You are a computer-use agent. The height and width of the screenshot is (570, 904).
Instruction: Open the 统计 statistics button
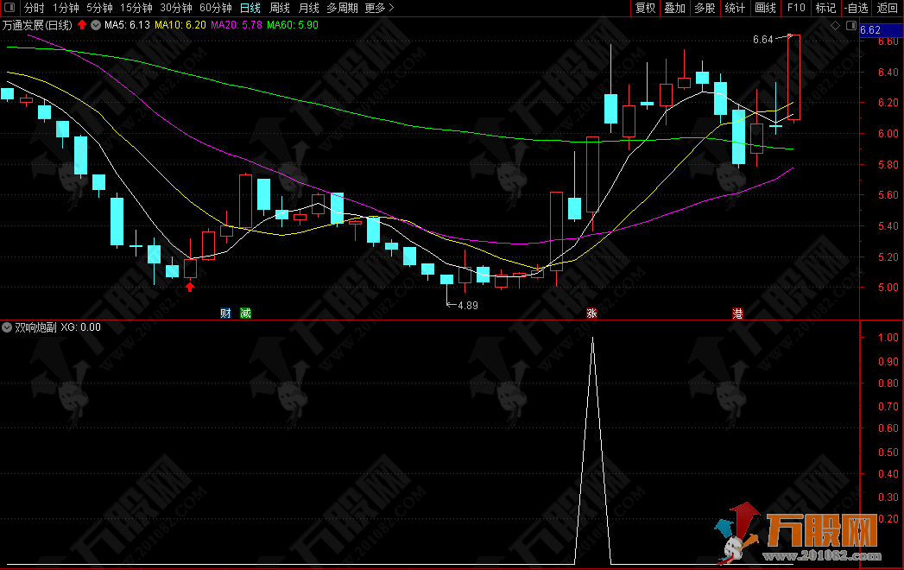pos(735,8)
